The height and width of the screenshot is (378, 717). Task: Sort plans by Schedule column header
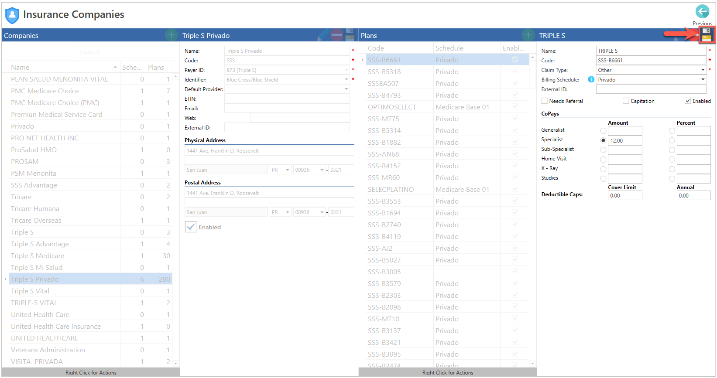[467, 48]
